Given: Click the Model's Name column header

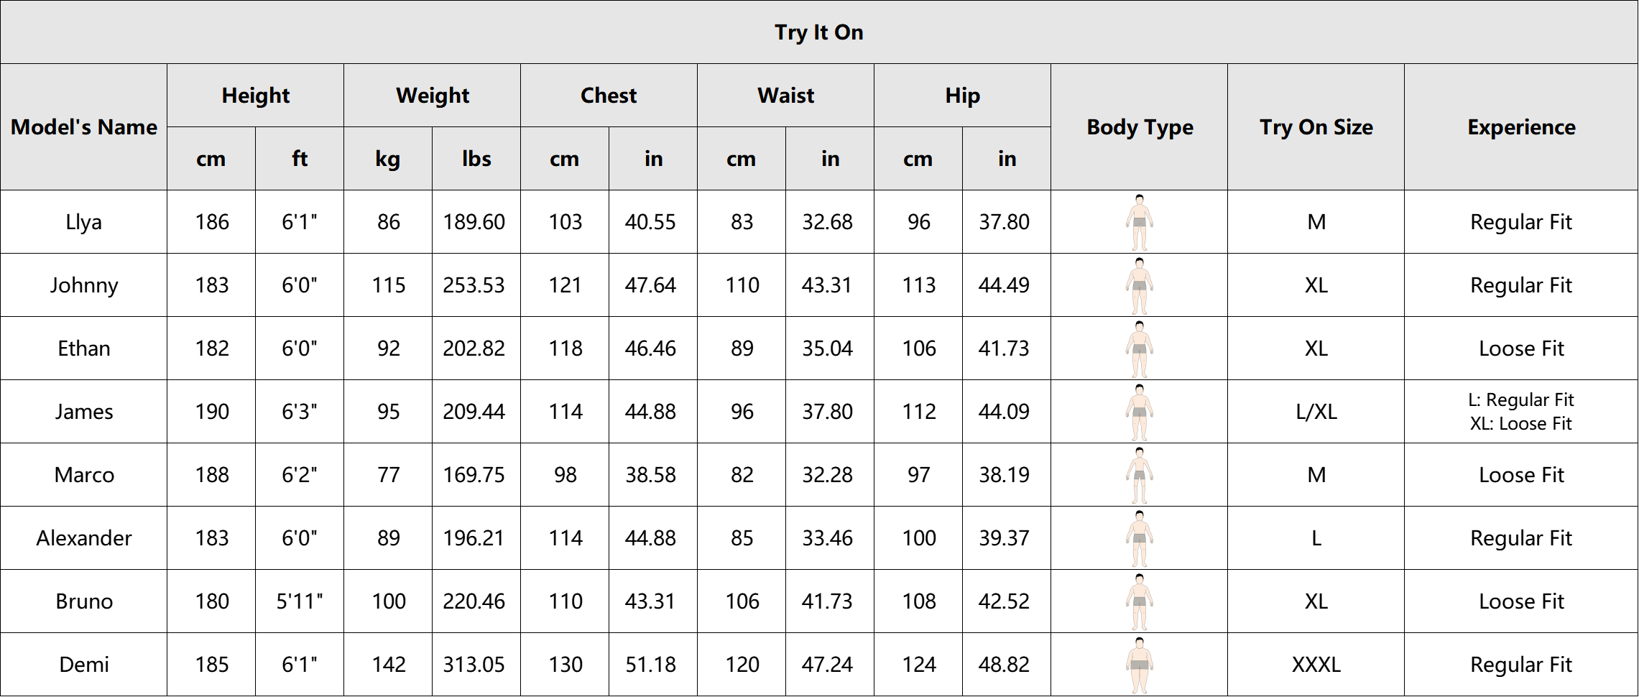Looking at the screenshot, I should [x=84, y=127].
